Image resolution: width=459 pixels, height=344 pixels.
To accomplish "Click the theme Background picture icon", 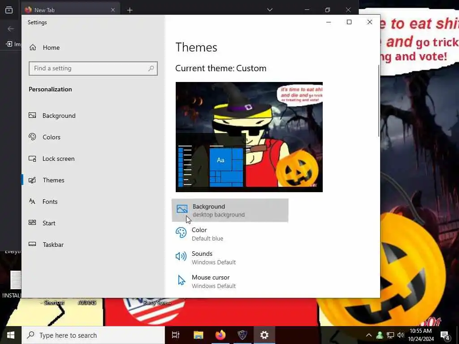I will pyautogui.click(x=182, y=209).
